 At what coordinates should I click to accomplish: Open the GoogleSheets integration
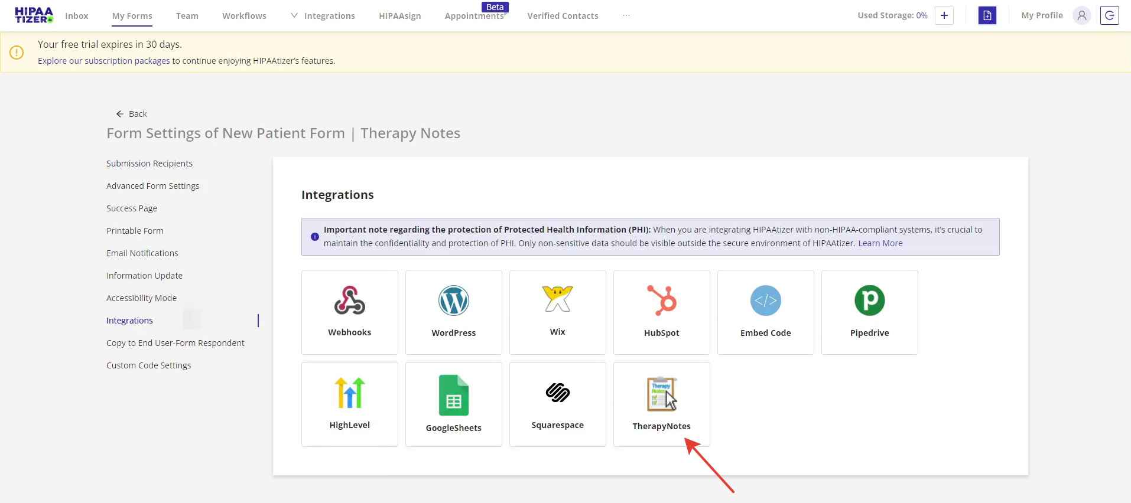(454, 404)
